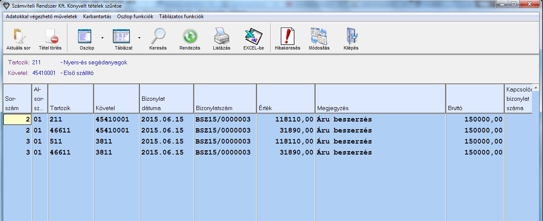Click the Rendezés sort icon
The width and height of the screenshot is (543, 221).
190,36
